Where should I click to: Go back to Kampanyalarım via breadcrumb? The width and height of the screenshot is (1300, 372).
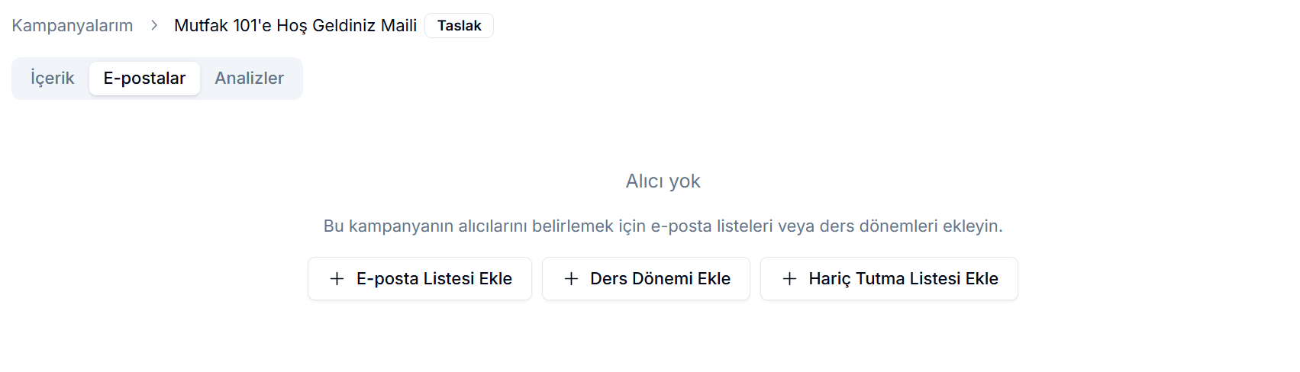click(x=73, y=26)
